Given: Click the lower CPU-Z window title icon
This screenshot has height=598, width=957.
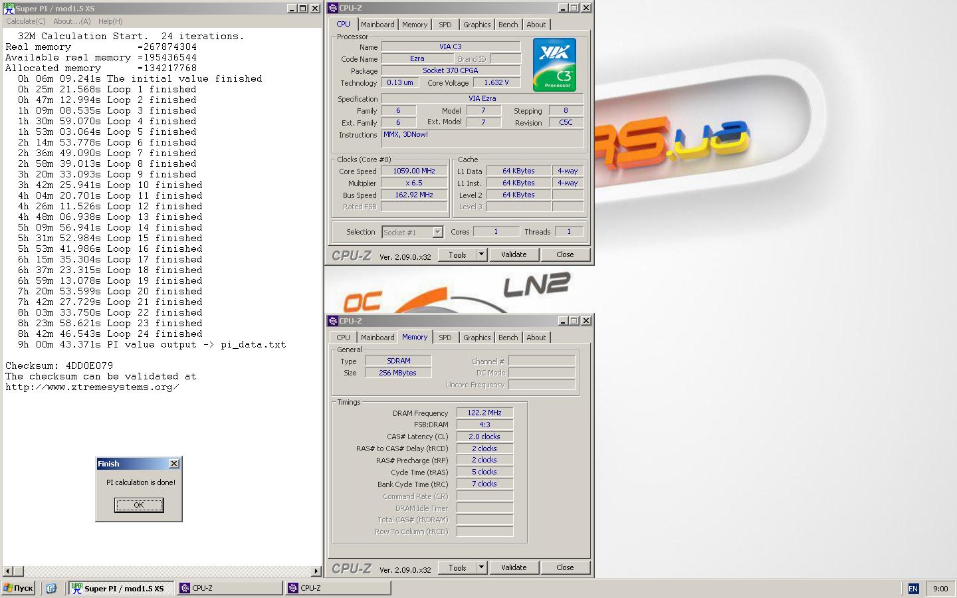Looking at the screenshot, I should click(x=333, y=321).
